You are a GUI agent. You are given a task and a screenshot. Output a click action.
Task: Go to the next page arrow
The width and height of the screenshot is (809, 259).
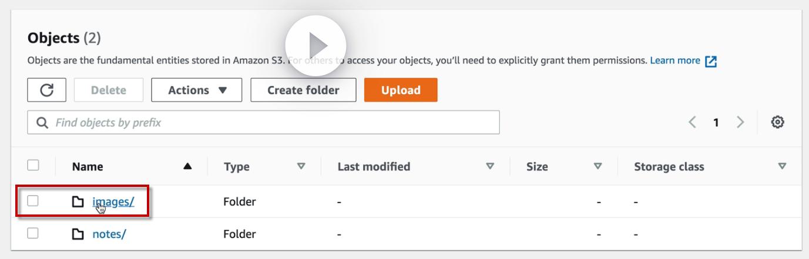tap(740, 122)
